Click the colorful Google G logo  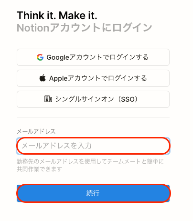pyautogui.click(x=40, y=57)
